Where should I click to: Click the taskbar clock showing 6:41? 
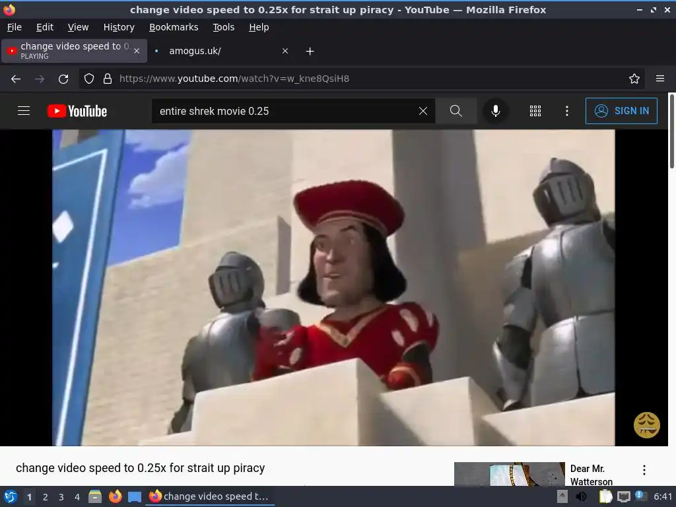[663, 496]
